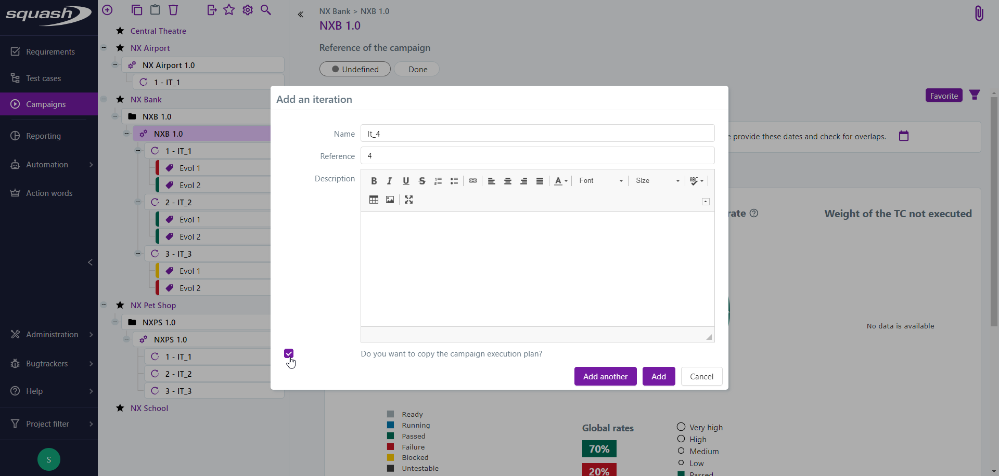Insert an image into the description

click(x=390, y=200)
